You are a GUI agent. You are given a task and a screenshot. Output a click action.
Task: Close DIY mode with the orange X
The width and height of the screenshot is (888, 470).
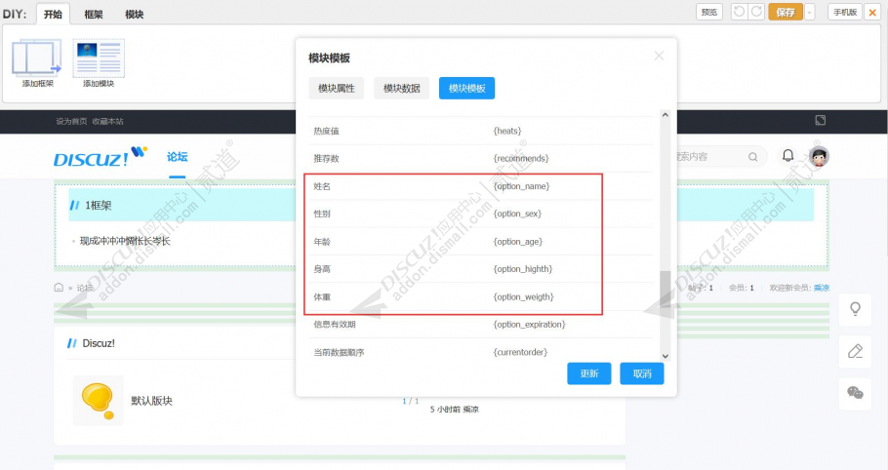click(x=872, y=12)
